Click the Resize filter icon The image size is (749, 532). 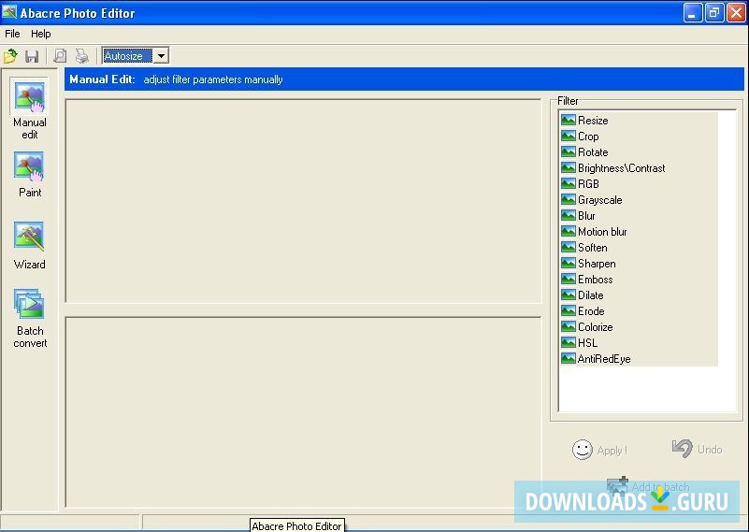568,120
